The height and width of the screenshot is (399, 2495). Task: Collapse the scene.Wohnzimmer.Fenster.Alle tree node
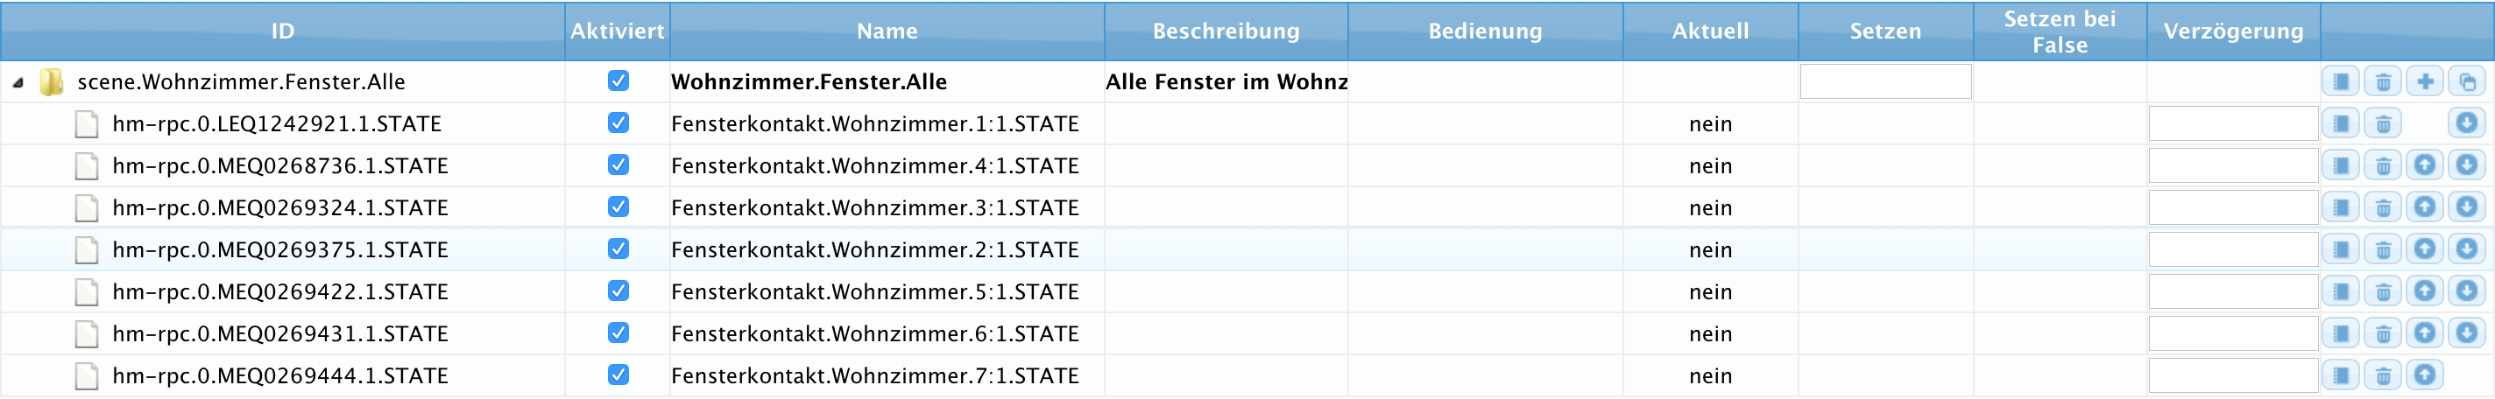coord(18,83)
